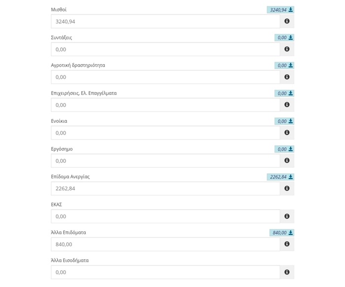Click the Αγροτική δραστηριότητα input field

point(165,77)
